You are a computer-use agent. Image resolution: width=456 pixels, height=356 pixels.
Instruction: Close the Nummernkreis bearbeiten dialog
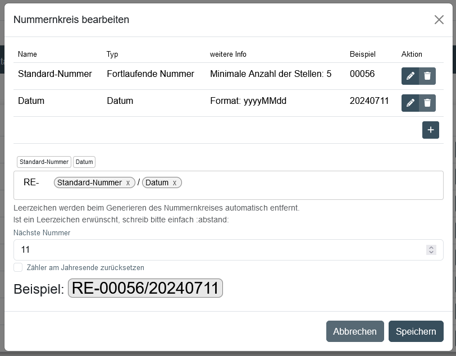click(x=439, y=20)
